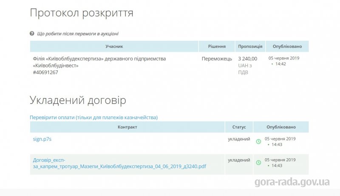Select the Пропозиція column header
The image size is (340, 196).
pyautogui.click(x=250, y=46)
